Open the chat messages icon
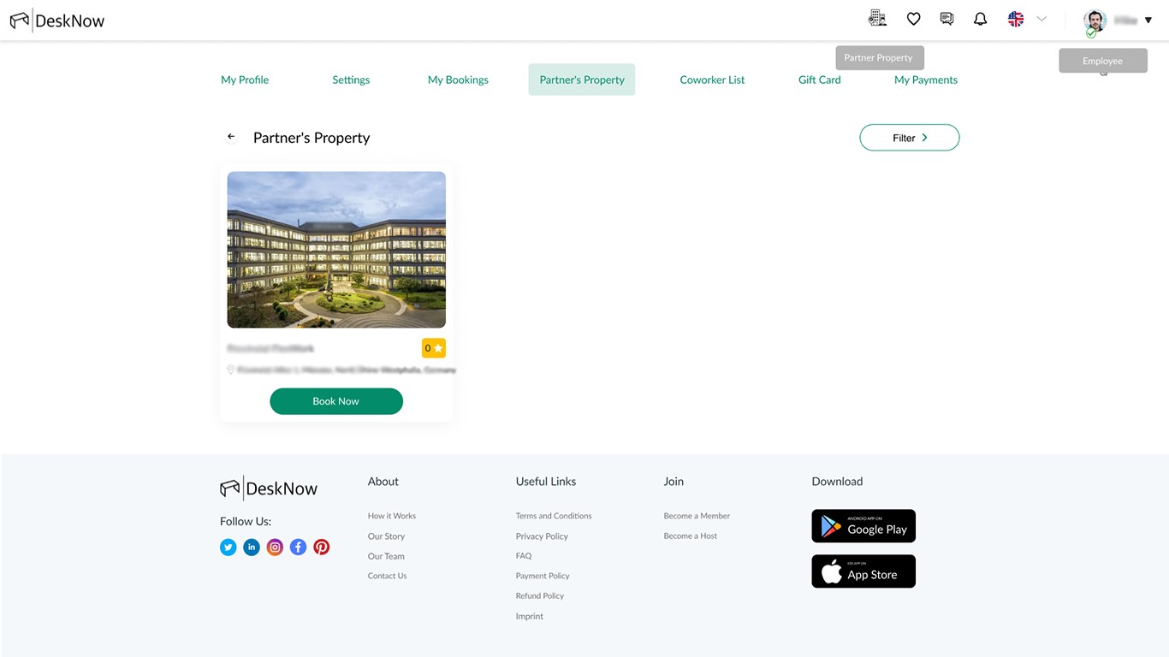The height and width of the screenshot is (657, 1169). pyautogui.click(x=946, y=19)
